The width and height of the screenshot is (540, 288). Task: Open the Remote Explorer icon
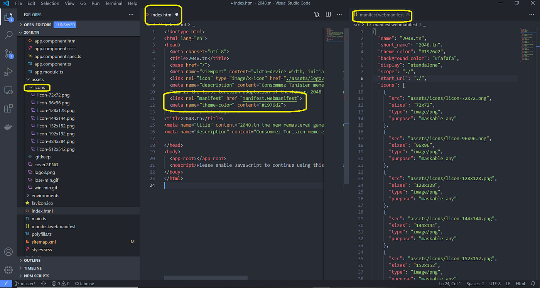pos(8,90)
